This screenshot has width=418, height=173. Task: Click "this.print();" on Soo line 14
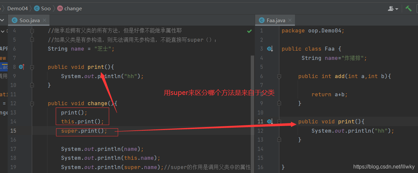[x=83, y=121]
